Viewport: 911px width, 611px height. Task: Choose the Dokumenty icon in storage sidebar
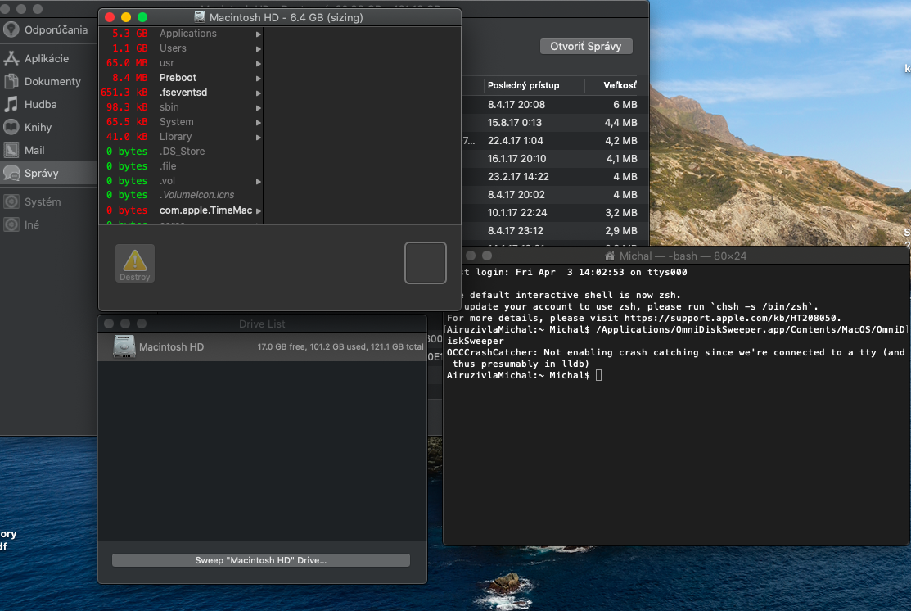11,81
